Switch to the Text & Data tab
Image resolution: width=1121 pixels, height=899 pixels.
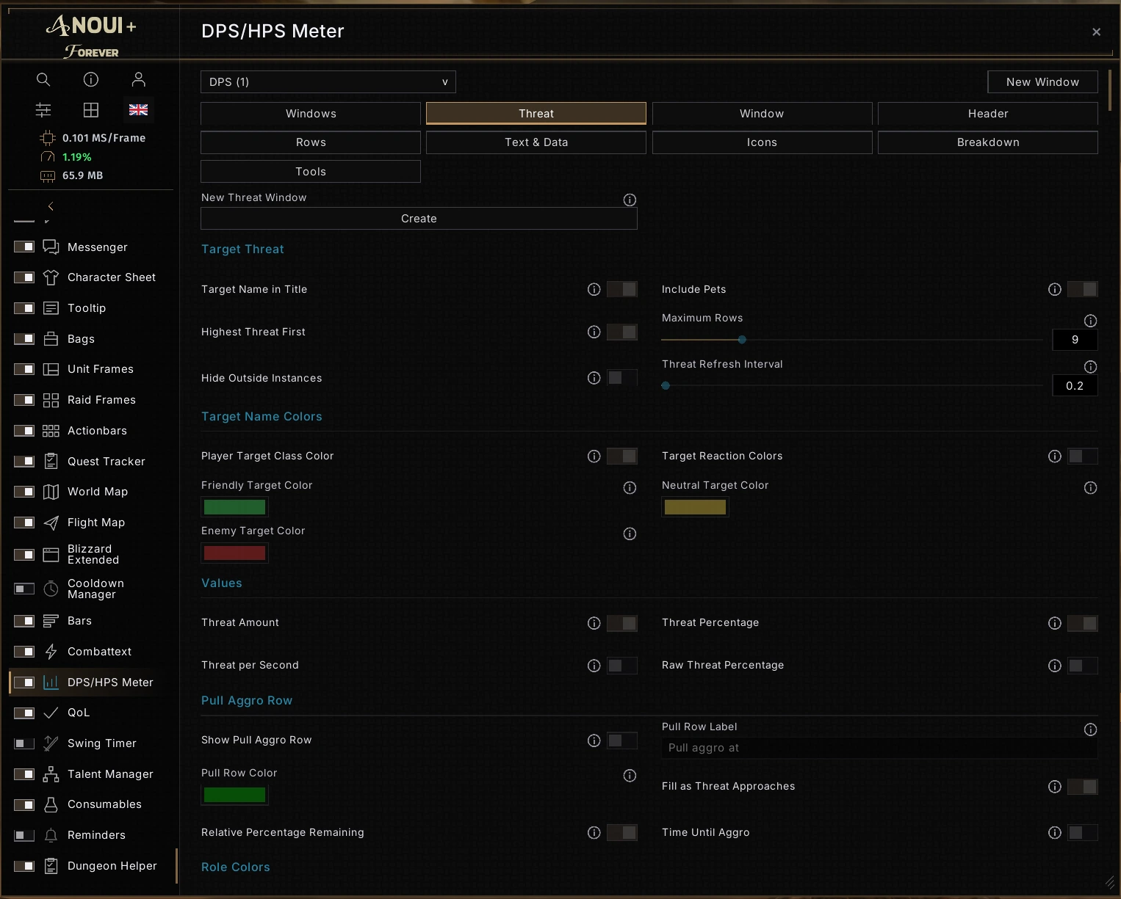tap(536, 142)
